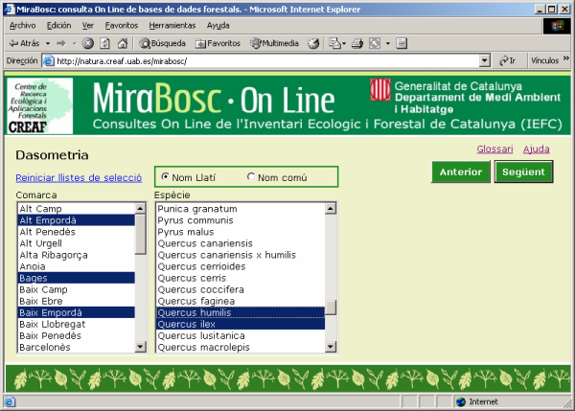Viewport: 575px width, 411px height.
Task: Open the Búsqueda search tool
Action: 162,43
